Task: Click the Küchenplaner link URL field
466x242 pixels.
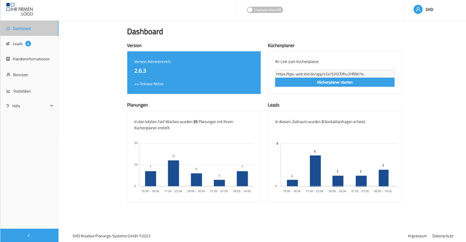Action: point(334,73)
